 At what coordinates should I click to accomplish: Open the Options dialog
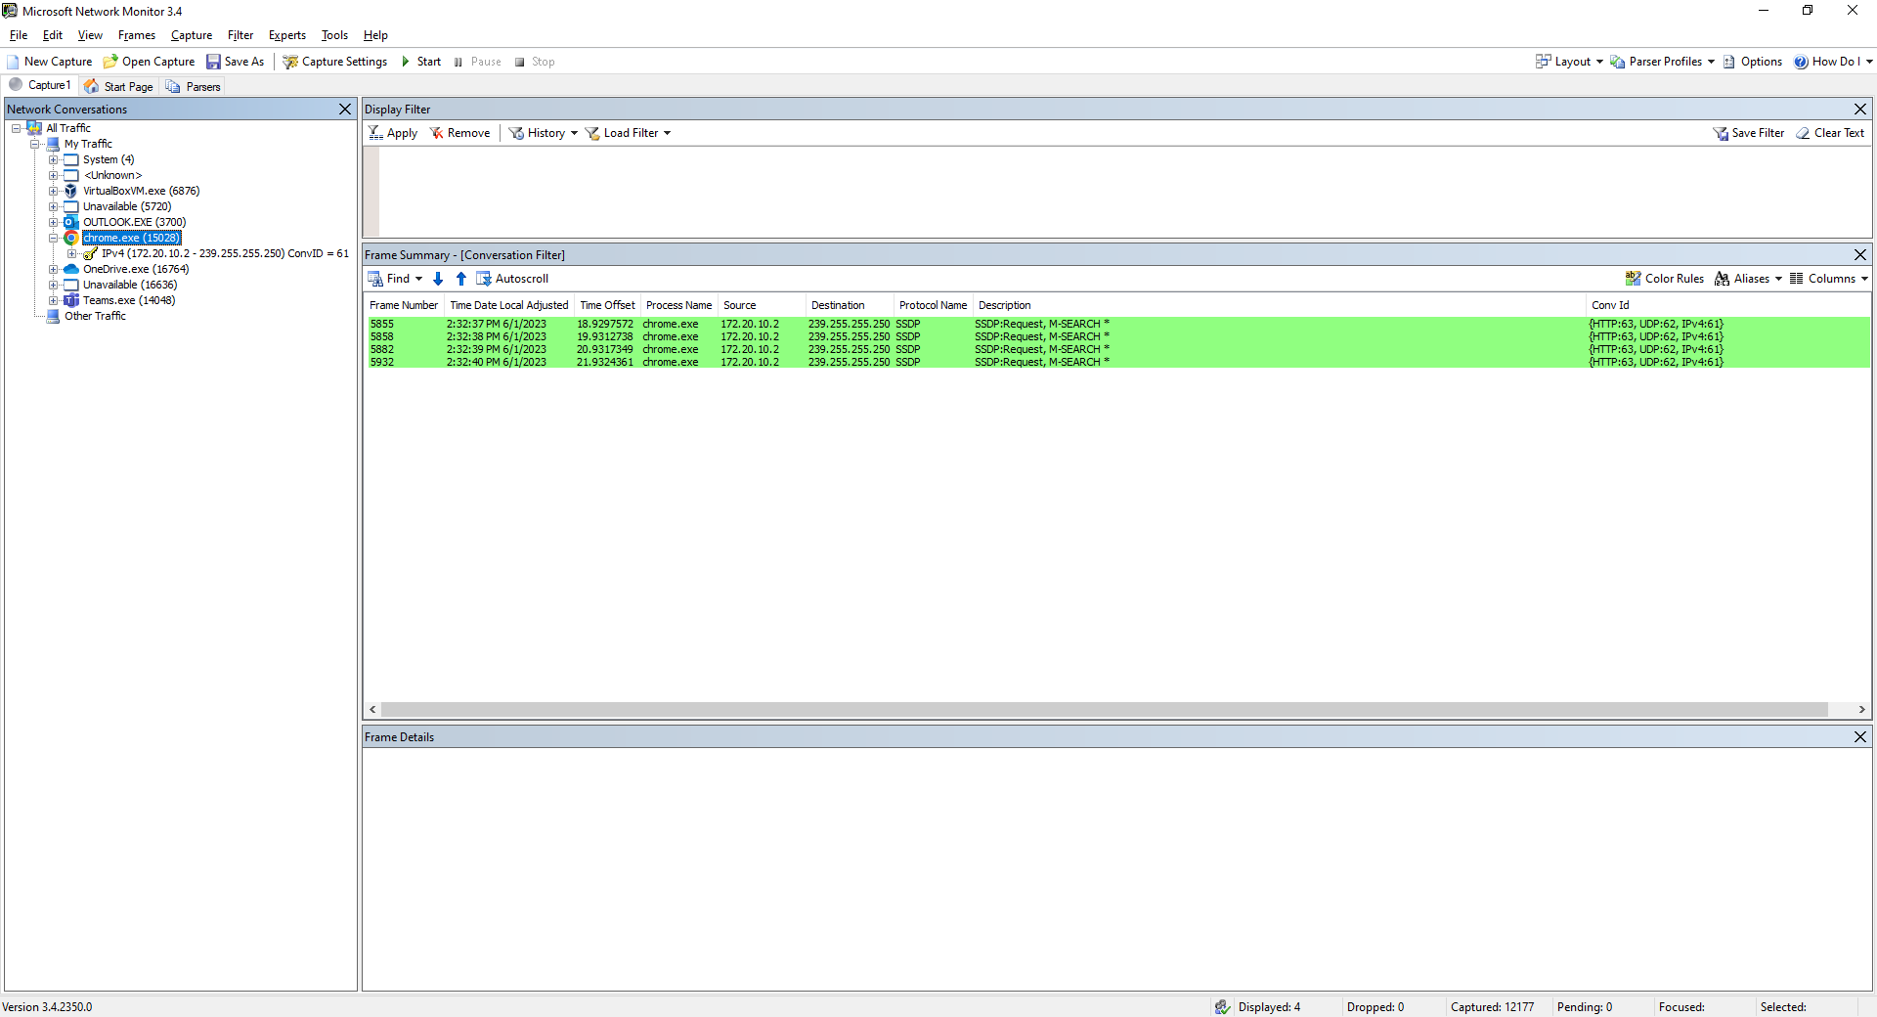coord(1754,61)
